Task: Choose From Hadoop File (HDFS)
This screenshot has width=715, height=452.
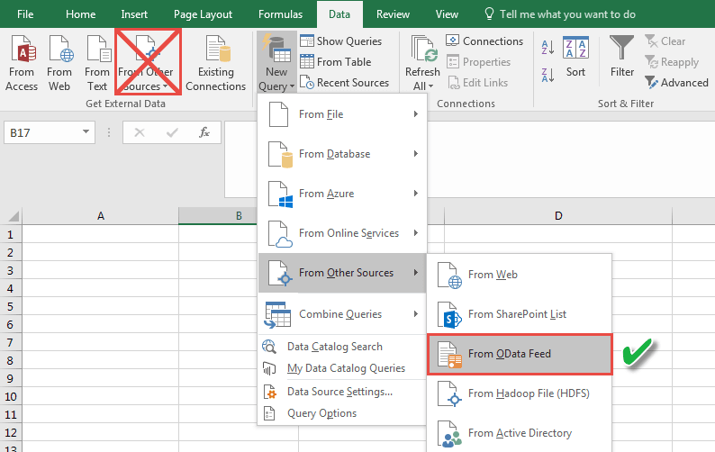Action: pyautogui.click(x=520, y=393)
